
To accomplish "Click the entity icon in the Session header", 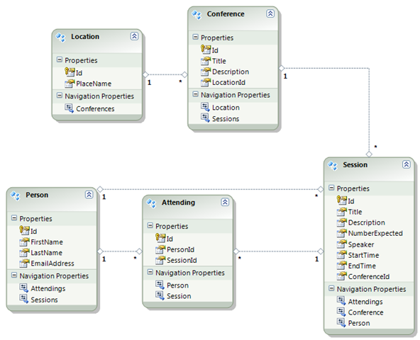I will pos(333,165).
